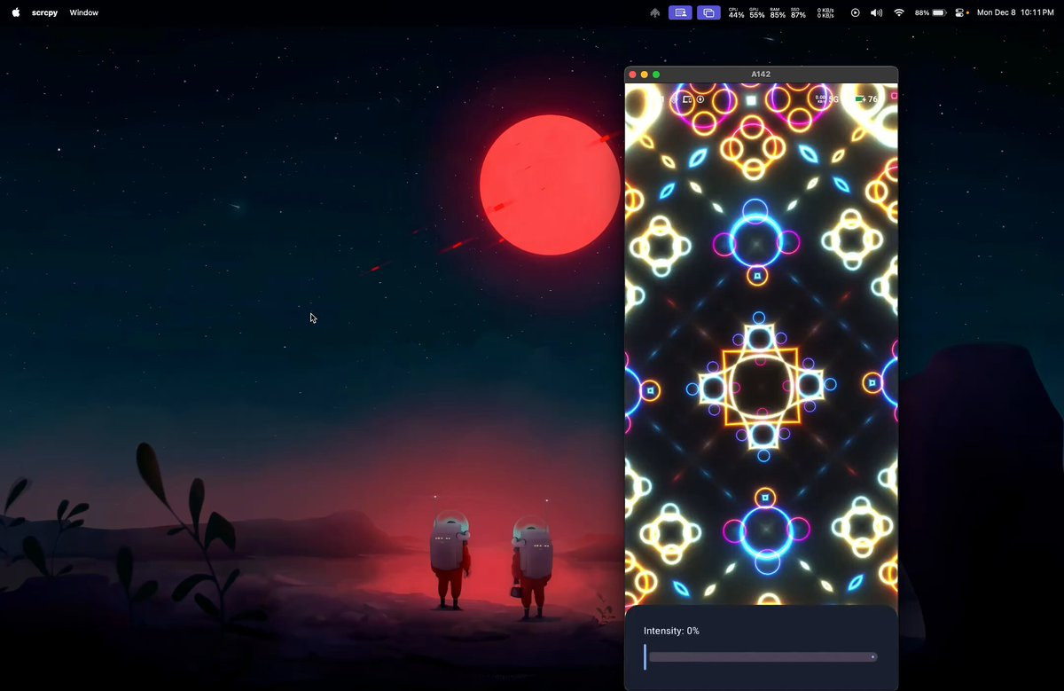Click the upward arrows menu bar icon
This screenshot has width=1064, height=691.
(654, 13)
